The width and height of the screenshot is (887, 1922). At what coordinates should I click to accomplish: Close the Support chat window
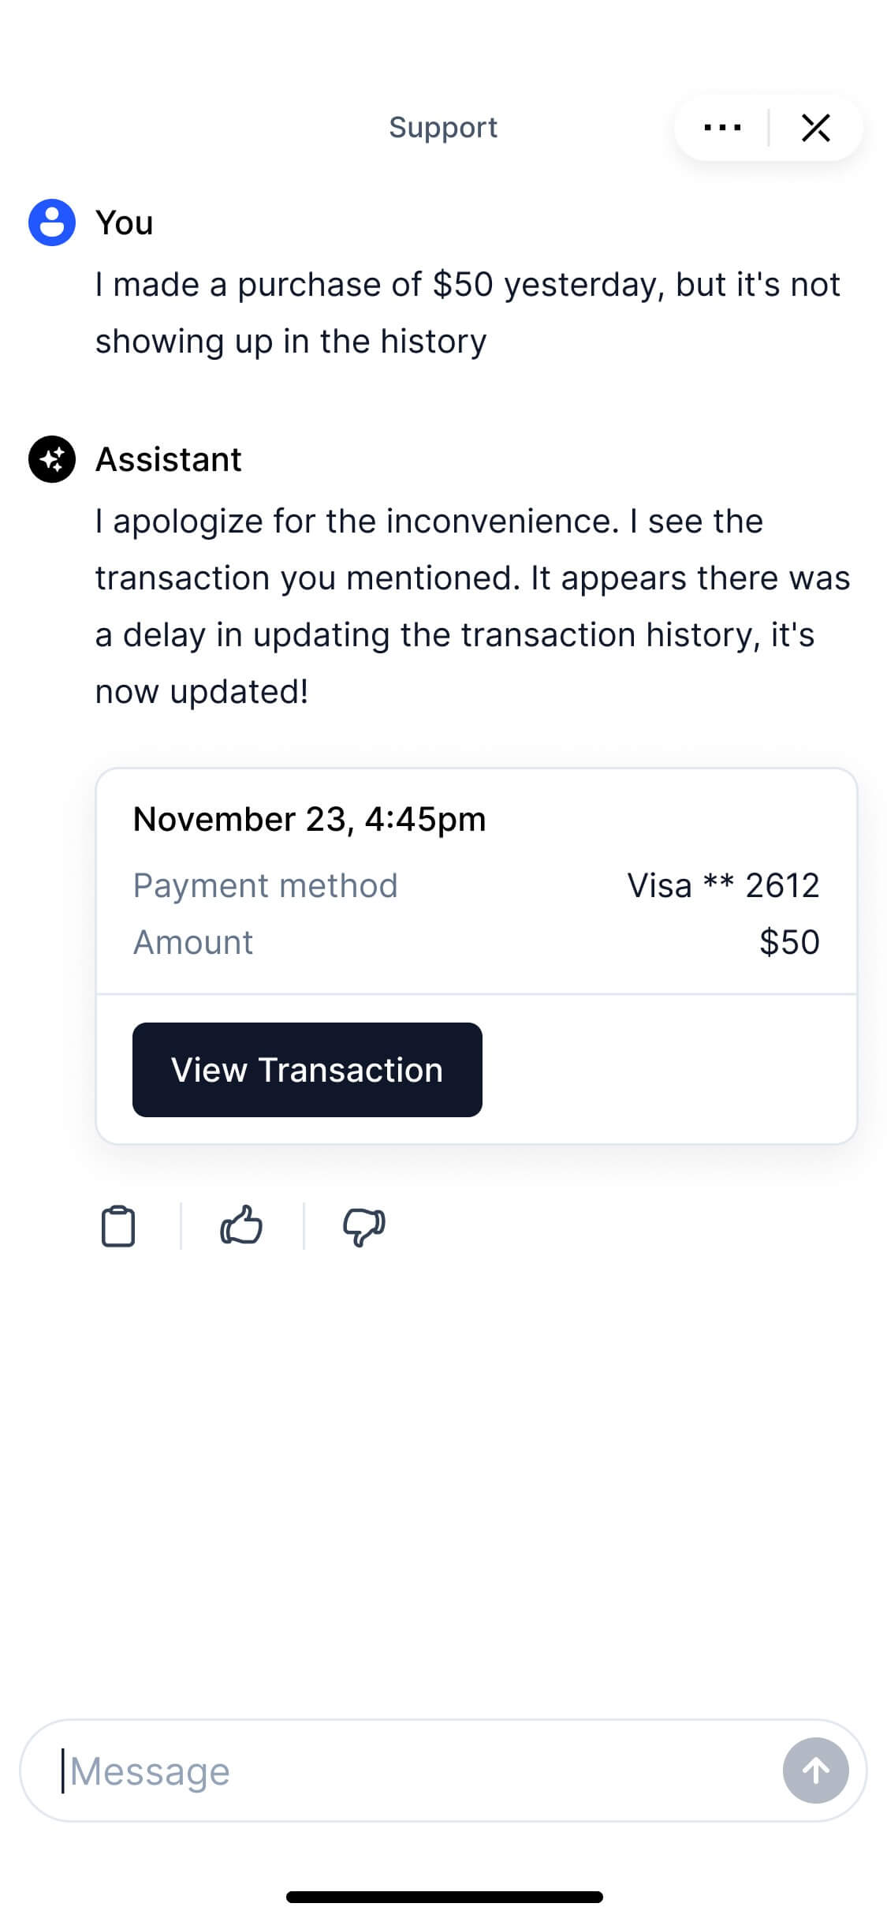[x=815, y=127]
